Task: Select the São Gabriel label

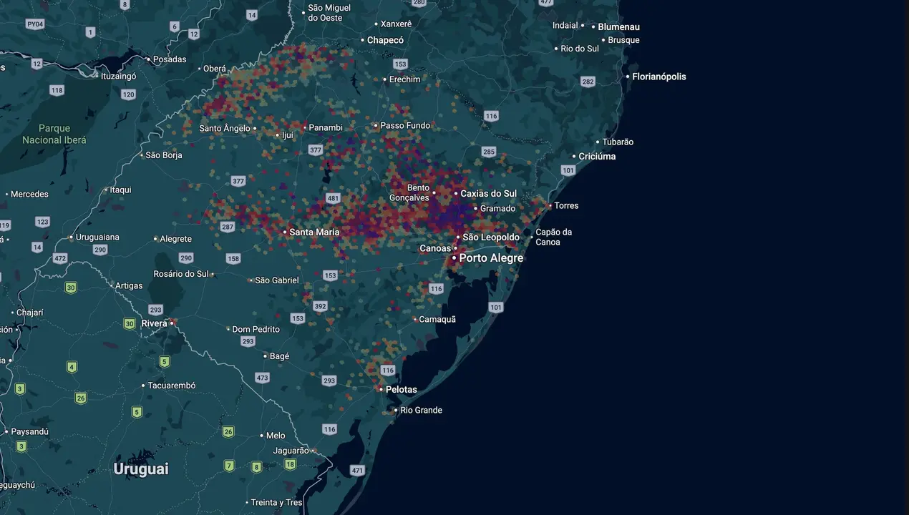Action: click(x=277, y=280)
